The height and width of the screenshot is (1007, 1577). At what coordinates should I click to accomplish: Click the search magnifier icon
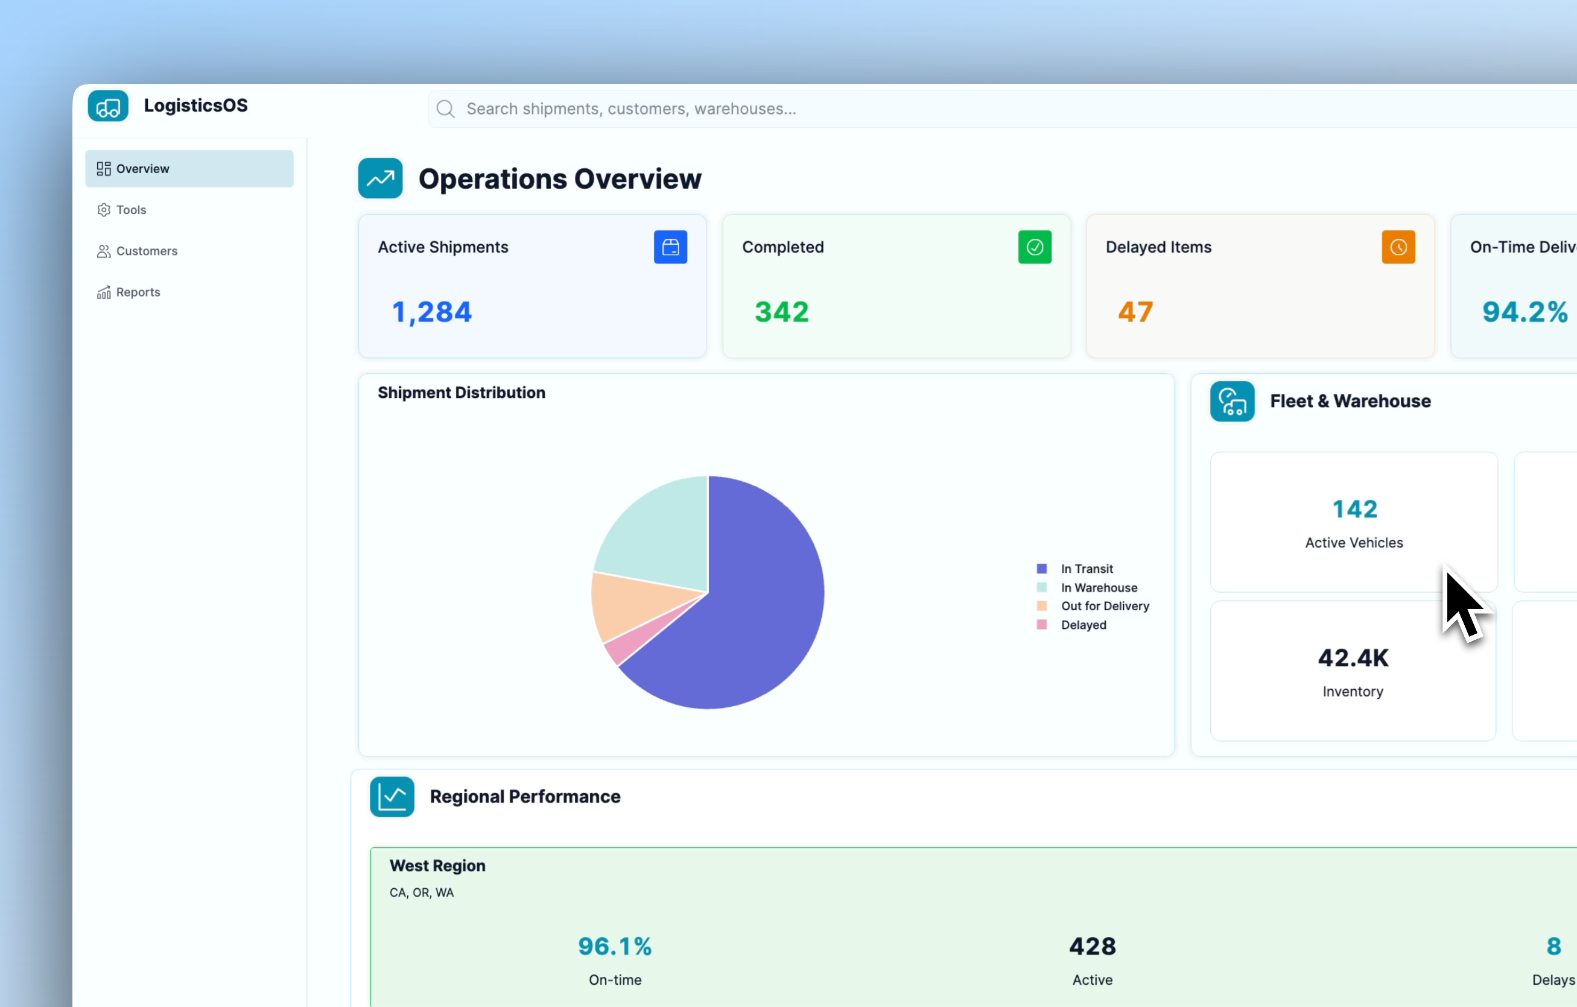tap(445, 109)
